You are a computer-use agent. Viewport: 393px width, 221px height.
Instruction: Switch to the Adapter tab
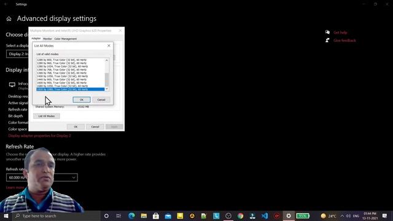tap(36, 38)
